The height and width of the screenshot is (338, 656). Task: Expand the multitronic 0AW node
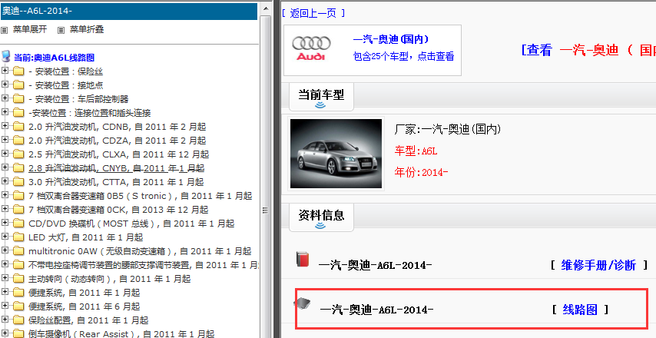point(5,250)
